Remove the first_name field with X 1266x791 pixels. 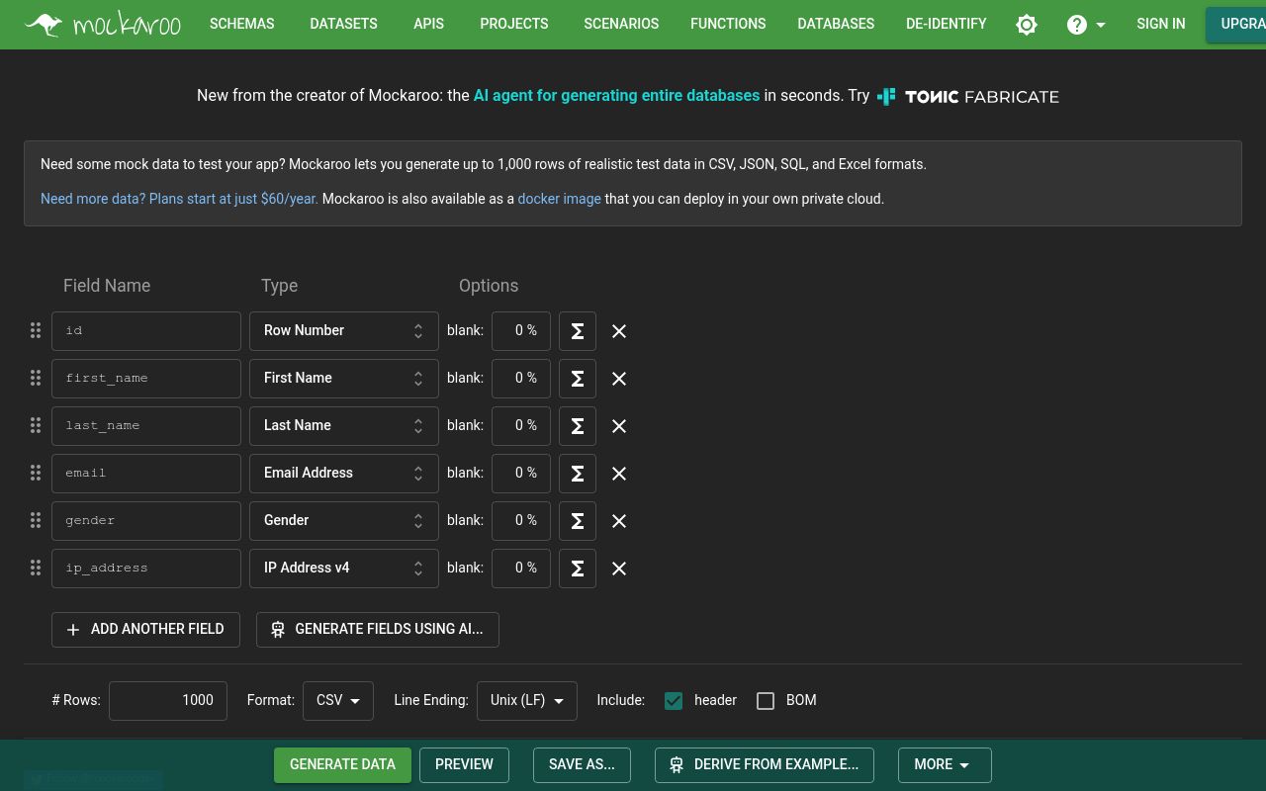coord(619,379)
